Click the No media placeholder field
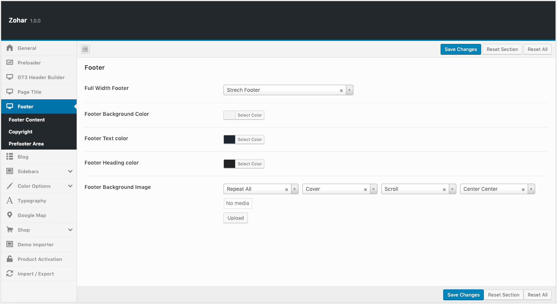 pyautogui.click(x=238, y=203)
